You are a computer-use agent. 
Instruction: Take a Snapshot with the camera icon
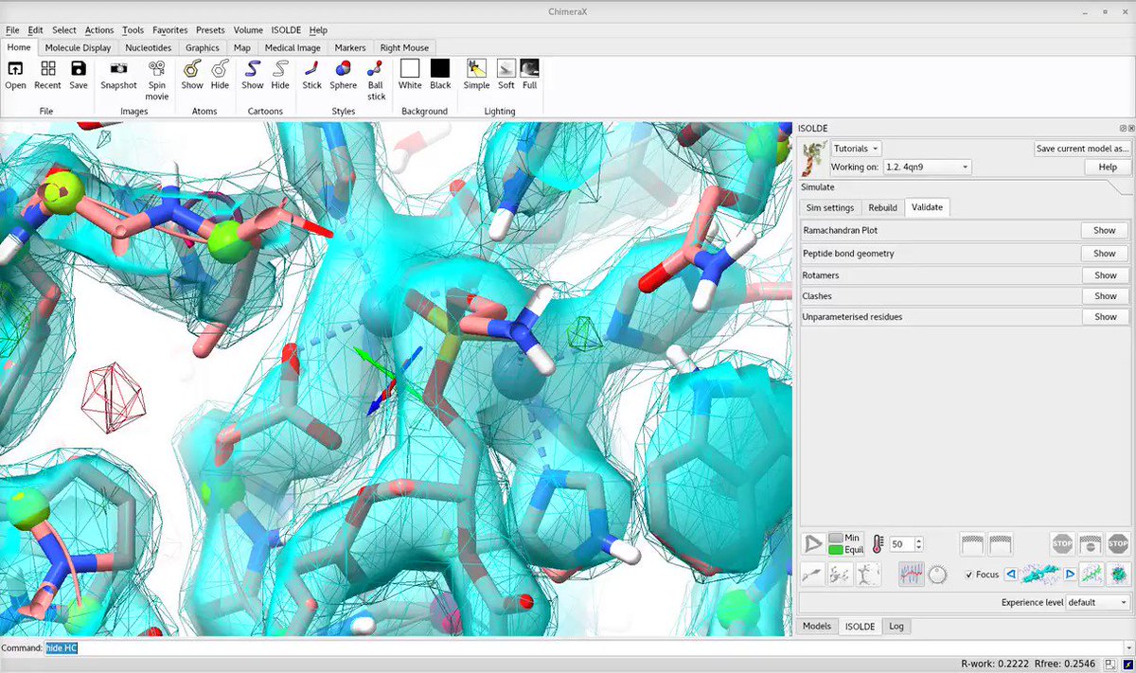(119, 68)
